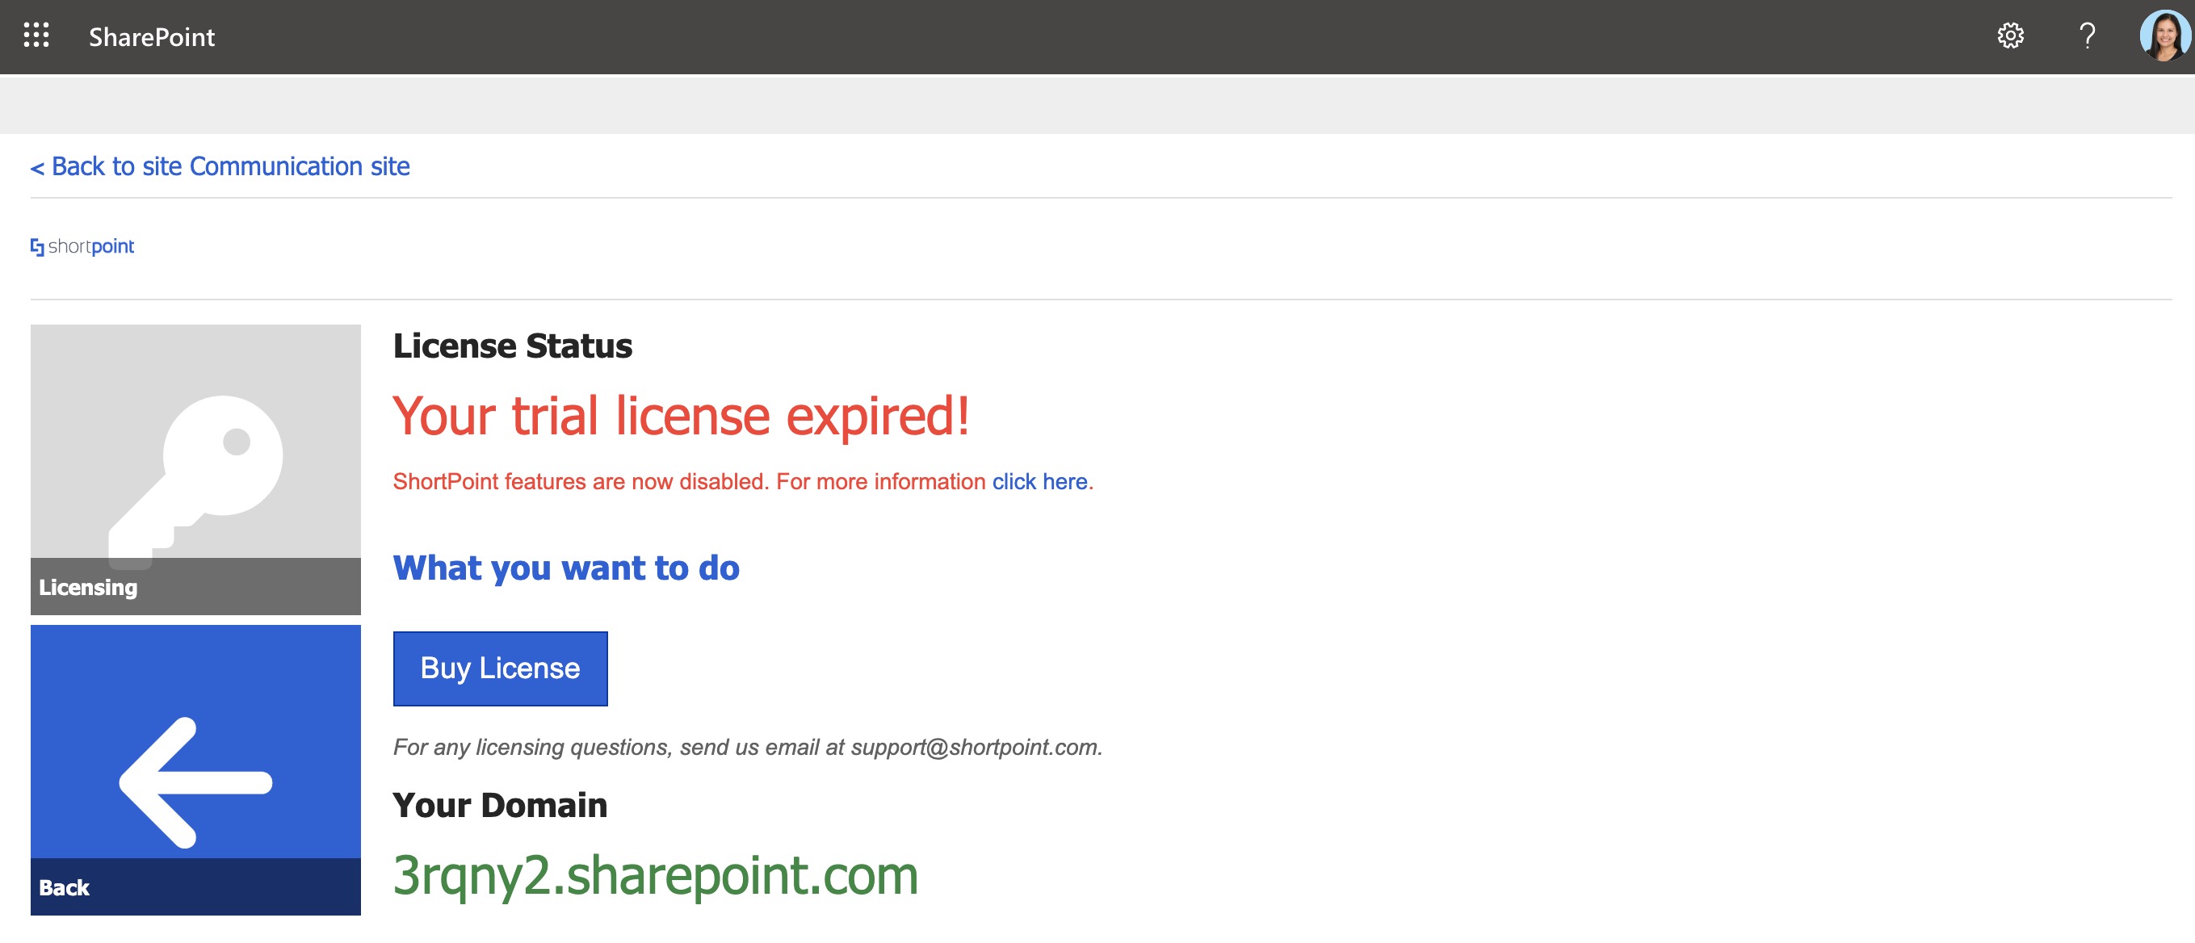2195x943 pixels.
Task: Open SharePoint settings gear
Action: (2010, 36)
